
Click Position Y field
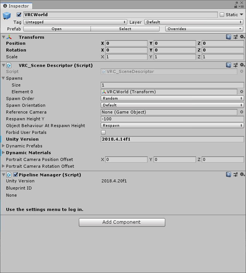tap(175, 43)
